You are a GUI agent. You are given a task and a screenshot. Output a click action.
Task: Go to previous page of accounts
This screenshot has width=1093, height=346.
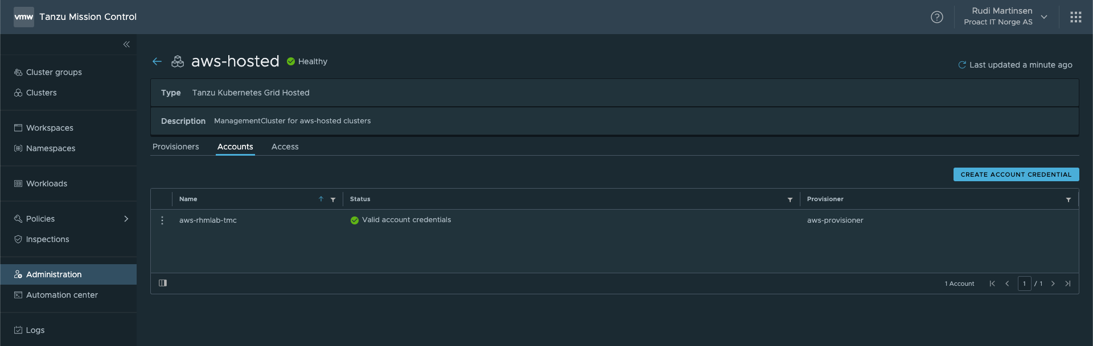pos(1007,284)
